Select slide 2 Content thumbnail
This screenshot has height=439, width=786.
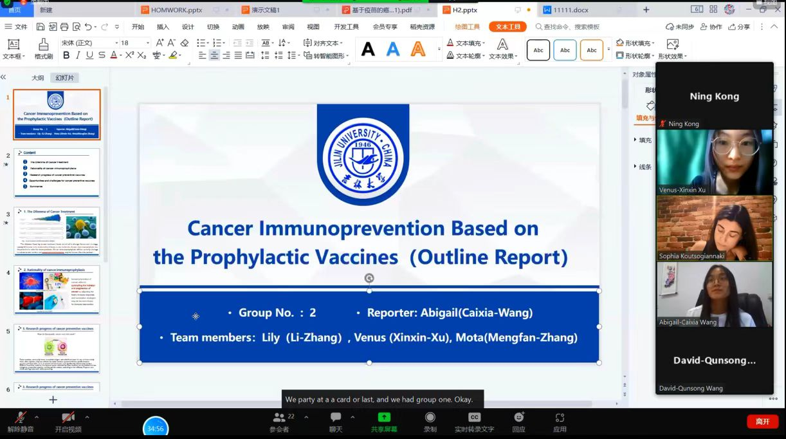(57, 173)
